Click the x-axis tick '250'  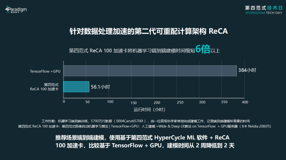[x=180, y=103]
